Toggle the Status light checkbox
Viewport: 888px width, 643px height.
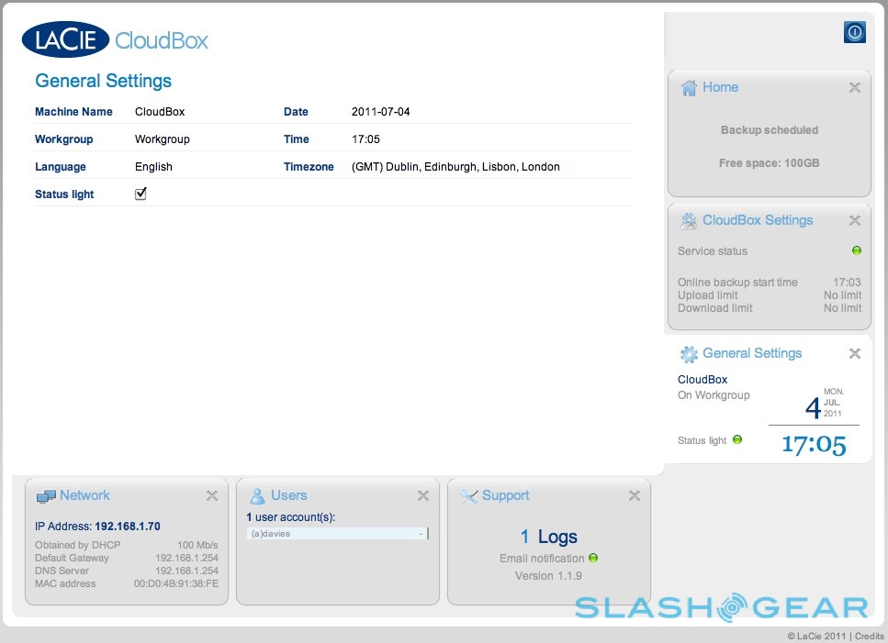tap(141, 194)
